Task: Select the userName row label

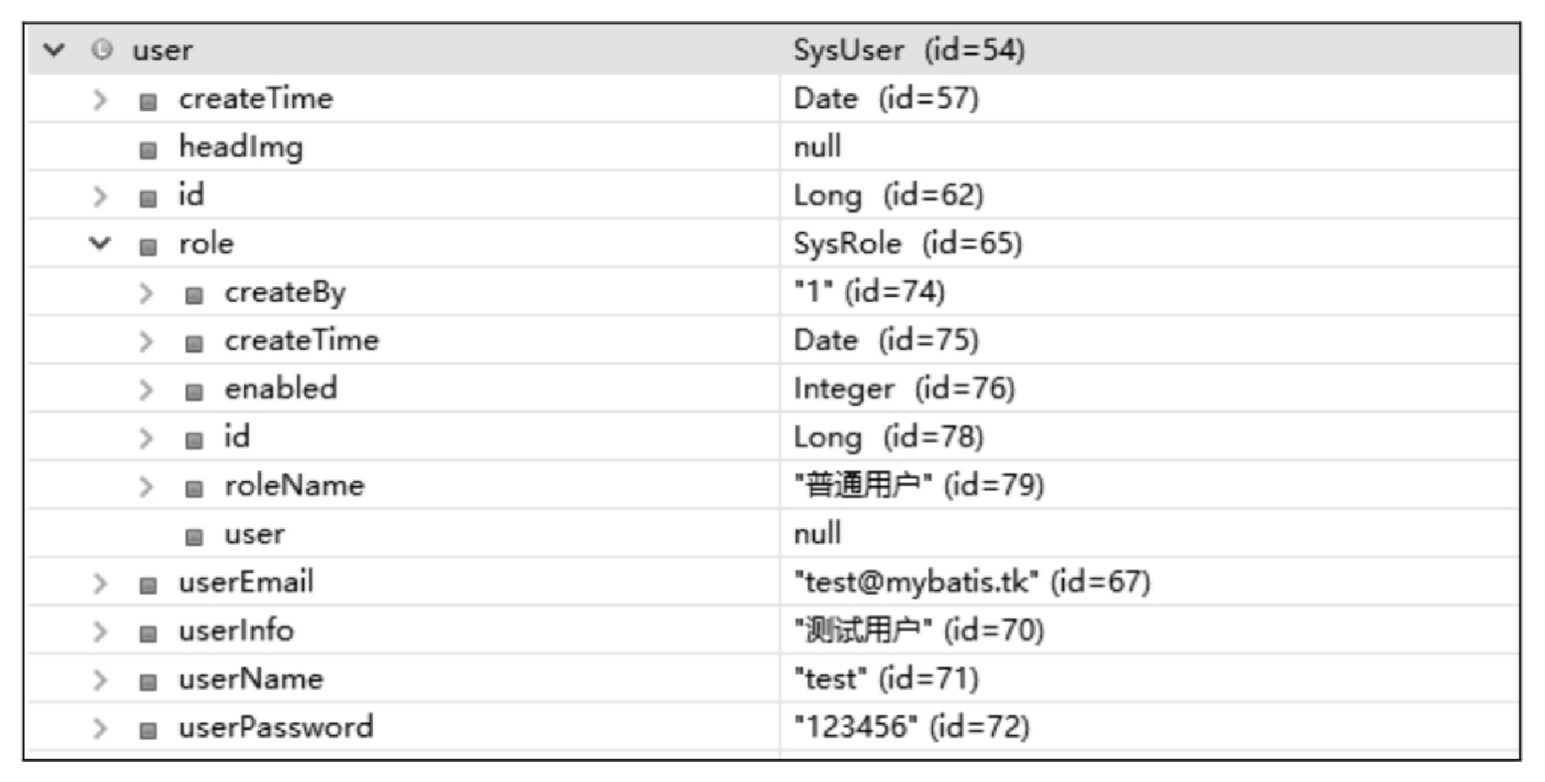Action: 251,679
